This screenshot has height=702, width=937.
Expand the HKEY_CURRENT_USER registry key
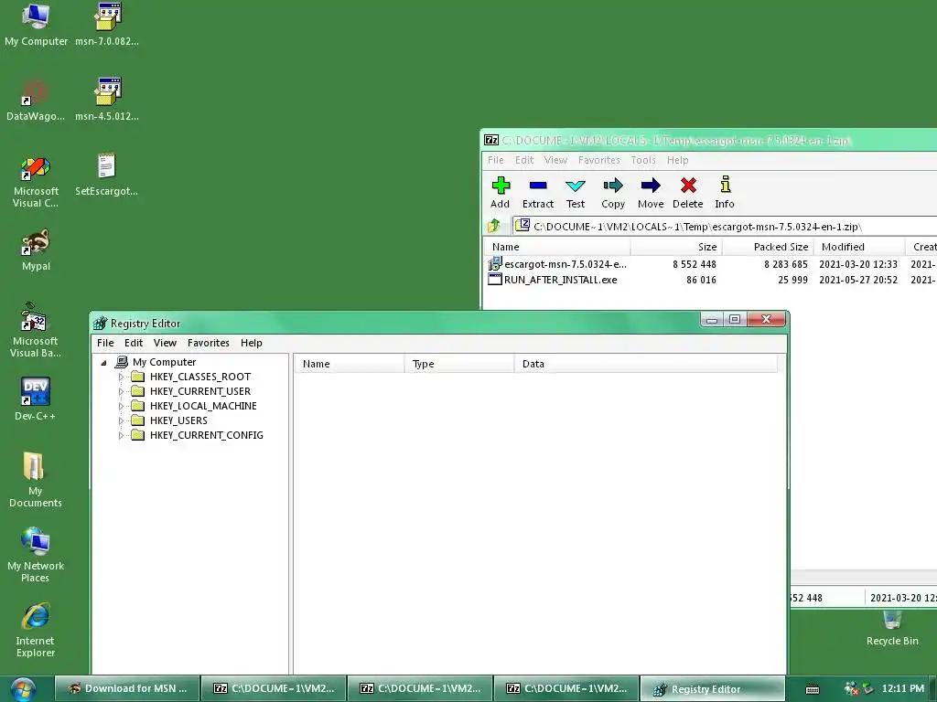pos(121,391)
